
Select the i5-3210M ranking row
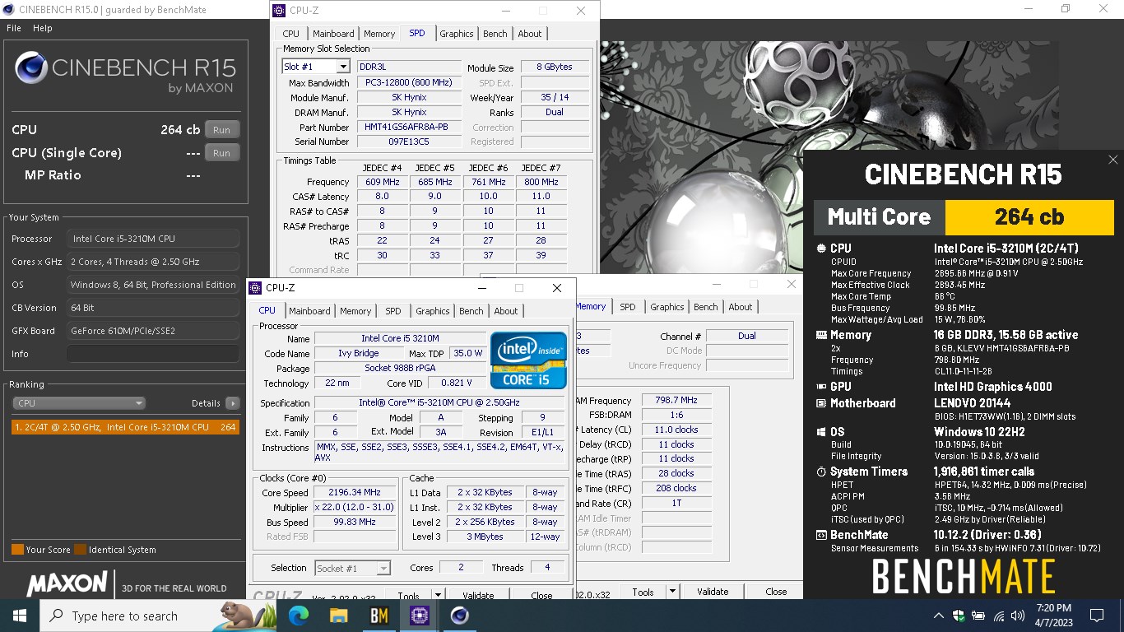click(x=125, y=427)
